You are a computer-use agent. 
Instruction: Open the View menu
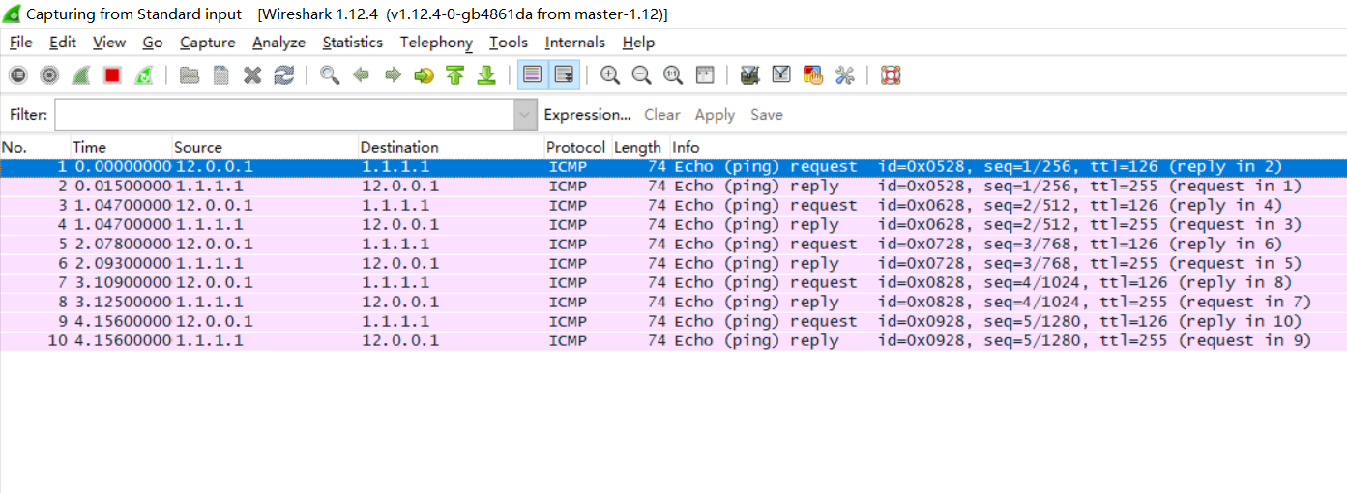[x=109, y=43]
